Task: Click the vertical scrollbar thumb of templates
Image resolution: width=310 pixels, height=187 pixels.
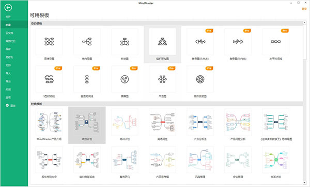Action: coord(304,42)
